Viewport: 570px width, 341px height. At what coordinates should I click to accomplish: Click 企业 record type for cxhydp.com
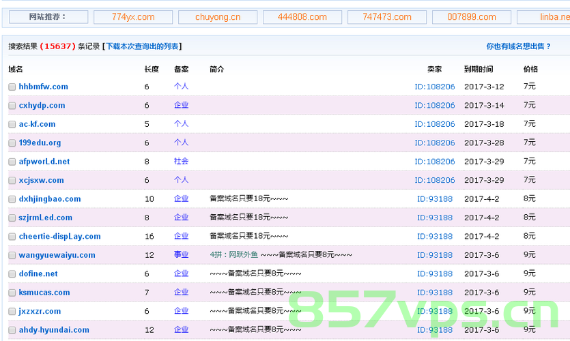pyautogui.click(x=181, y=105)
